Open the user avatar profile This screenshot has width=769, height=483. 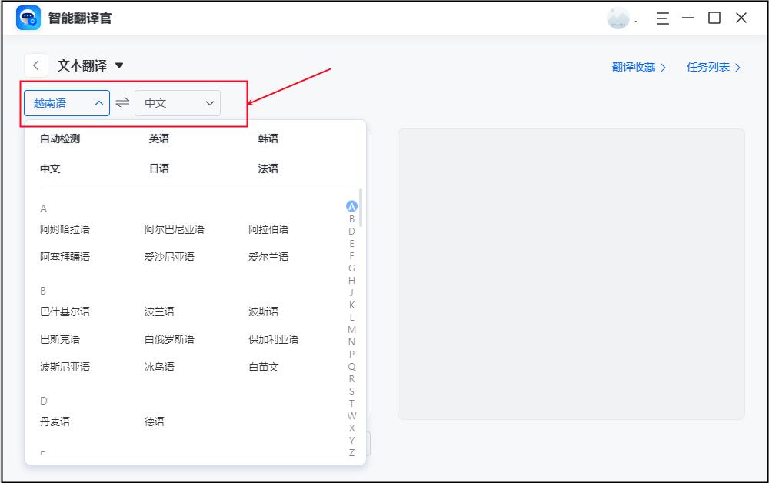click(618, 18)
